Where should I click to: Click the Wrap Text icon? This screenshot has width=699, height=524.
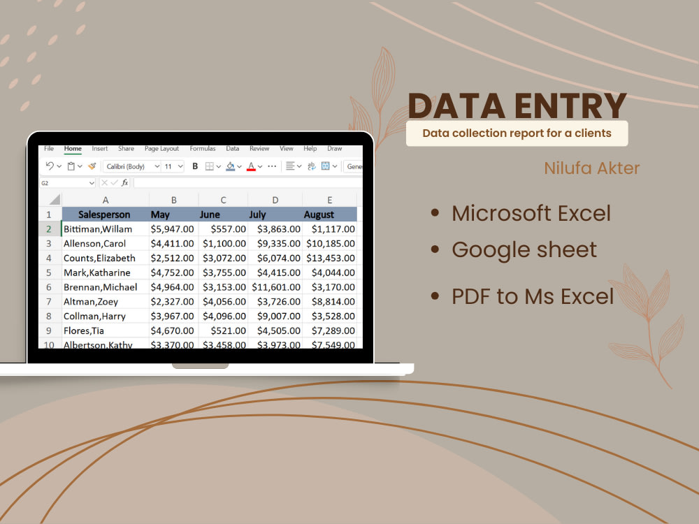click(x=312, y=166)
